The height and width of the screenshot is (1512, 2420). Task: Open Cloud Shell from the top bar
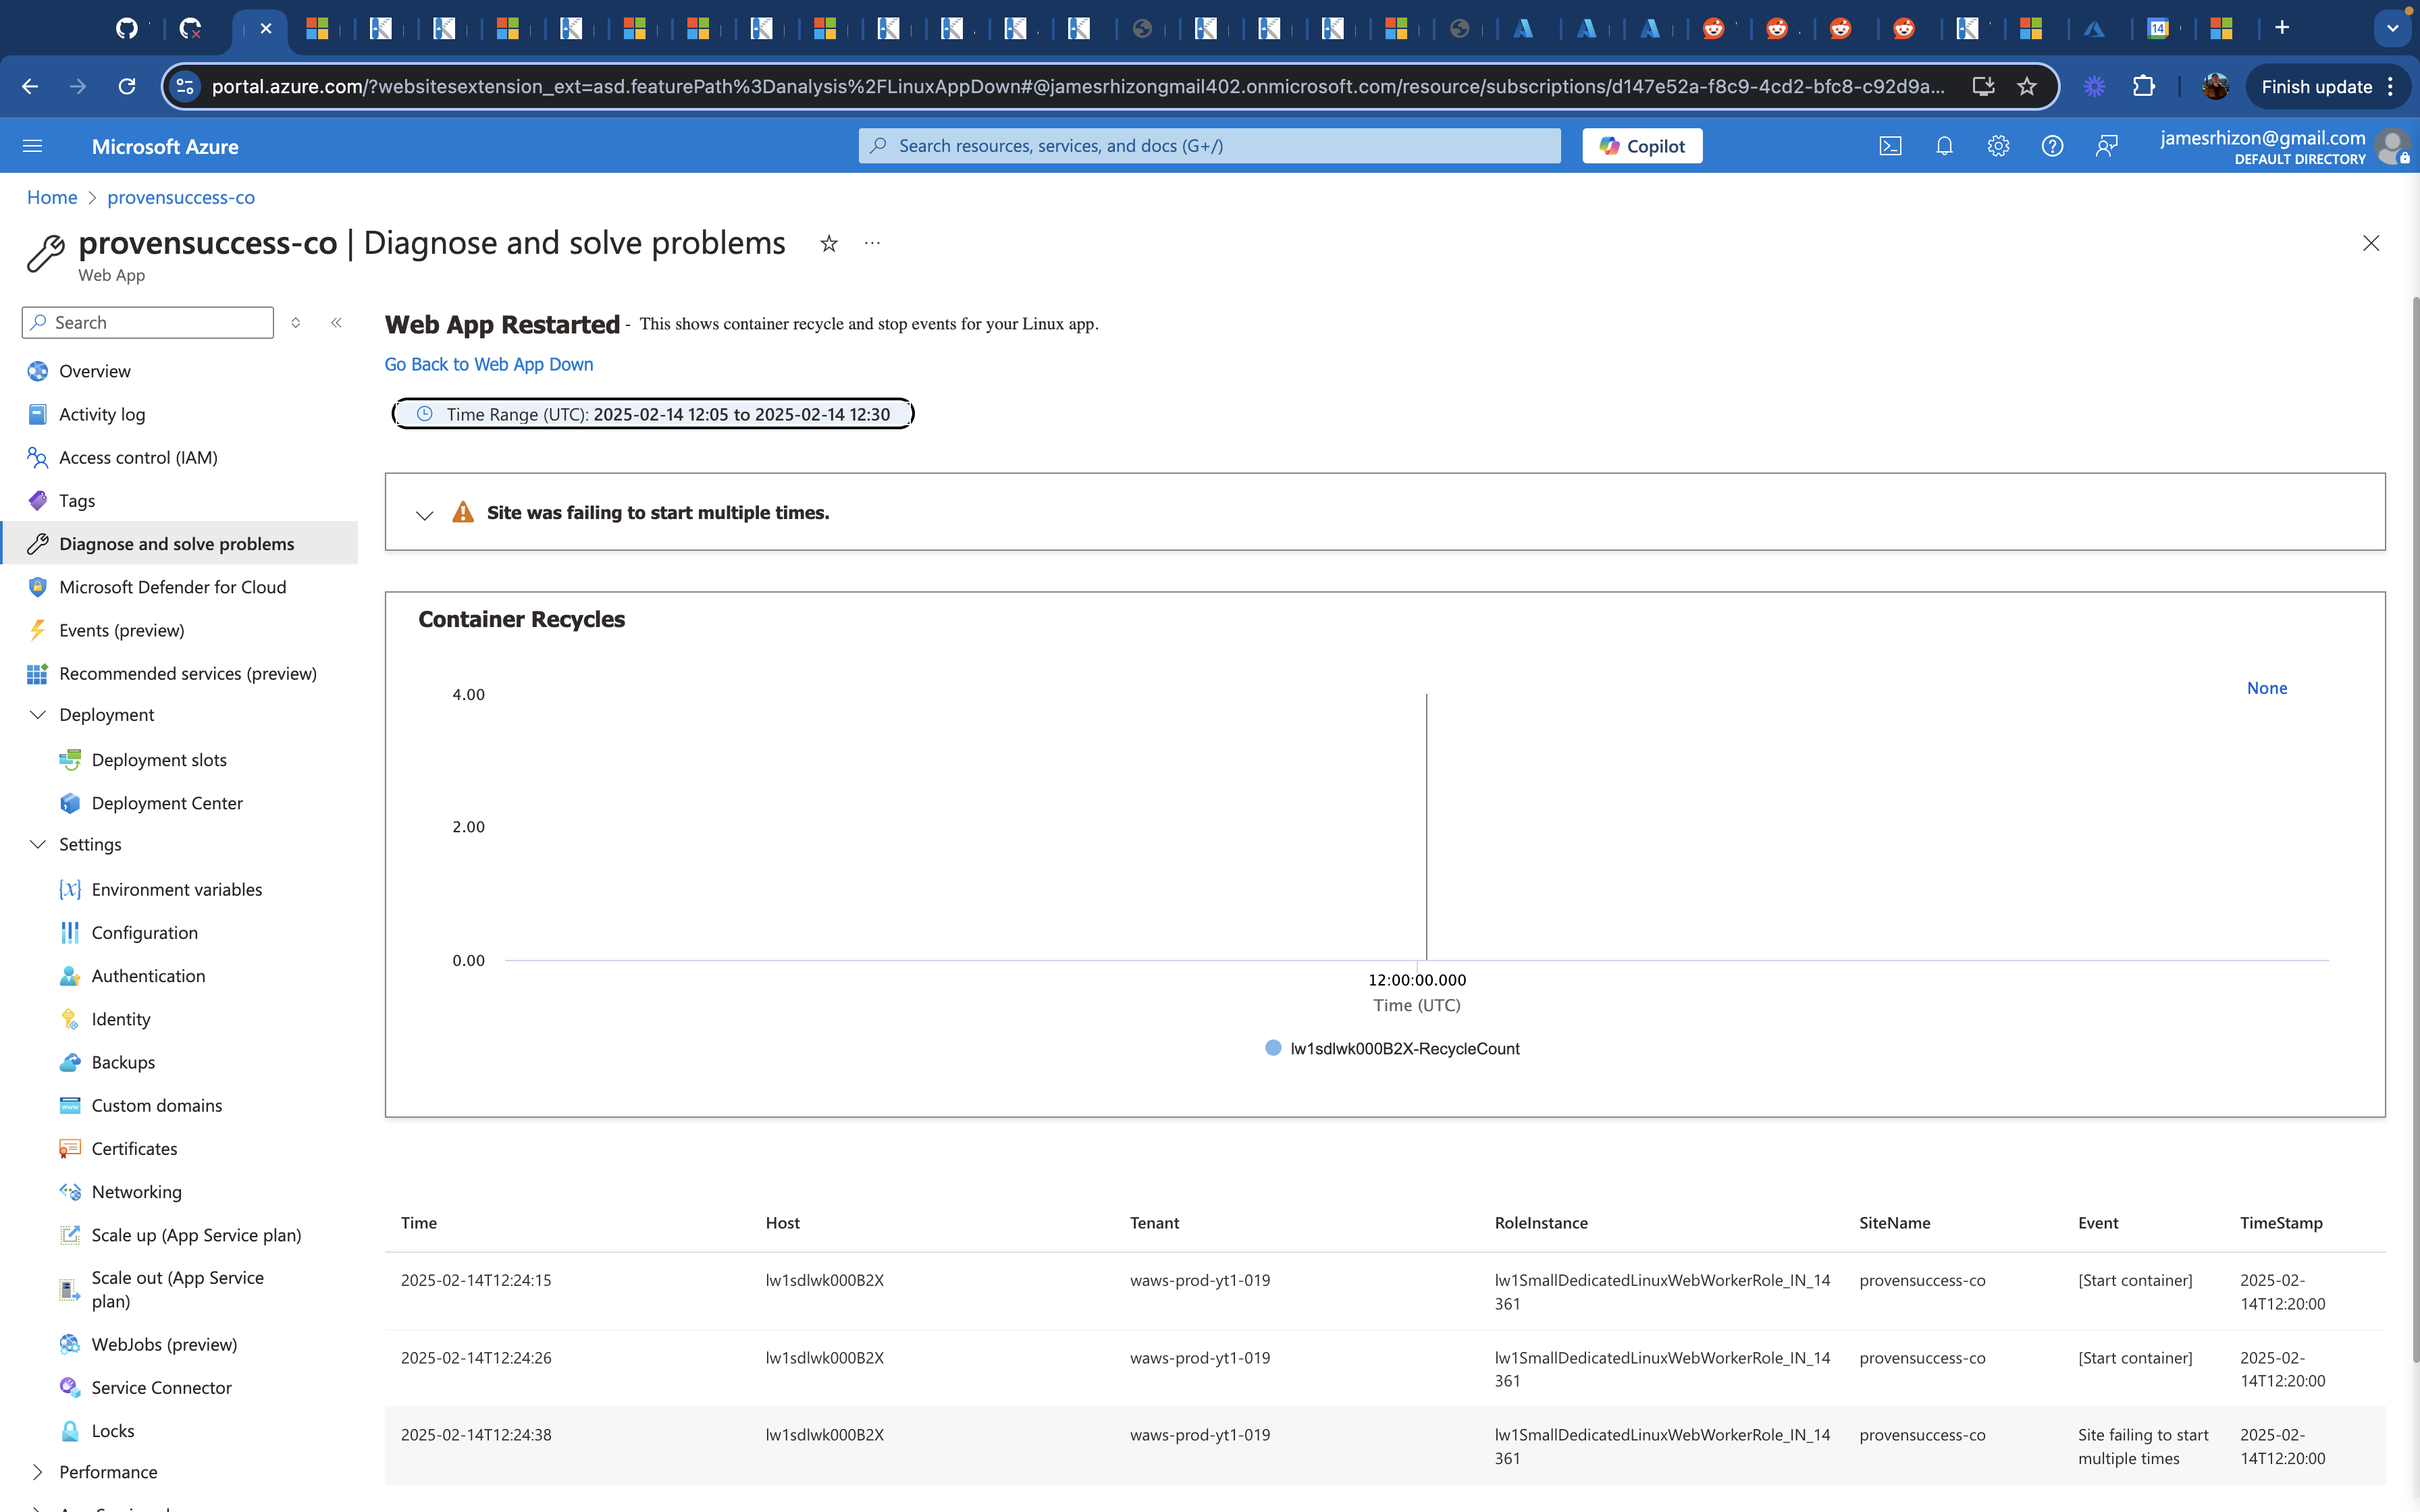click(1890, 146)
